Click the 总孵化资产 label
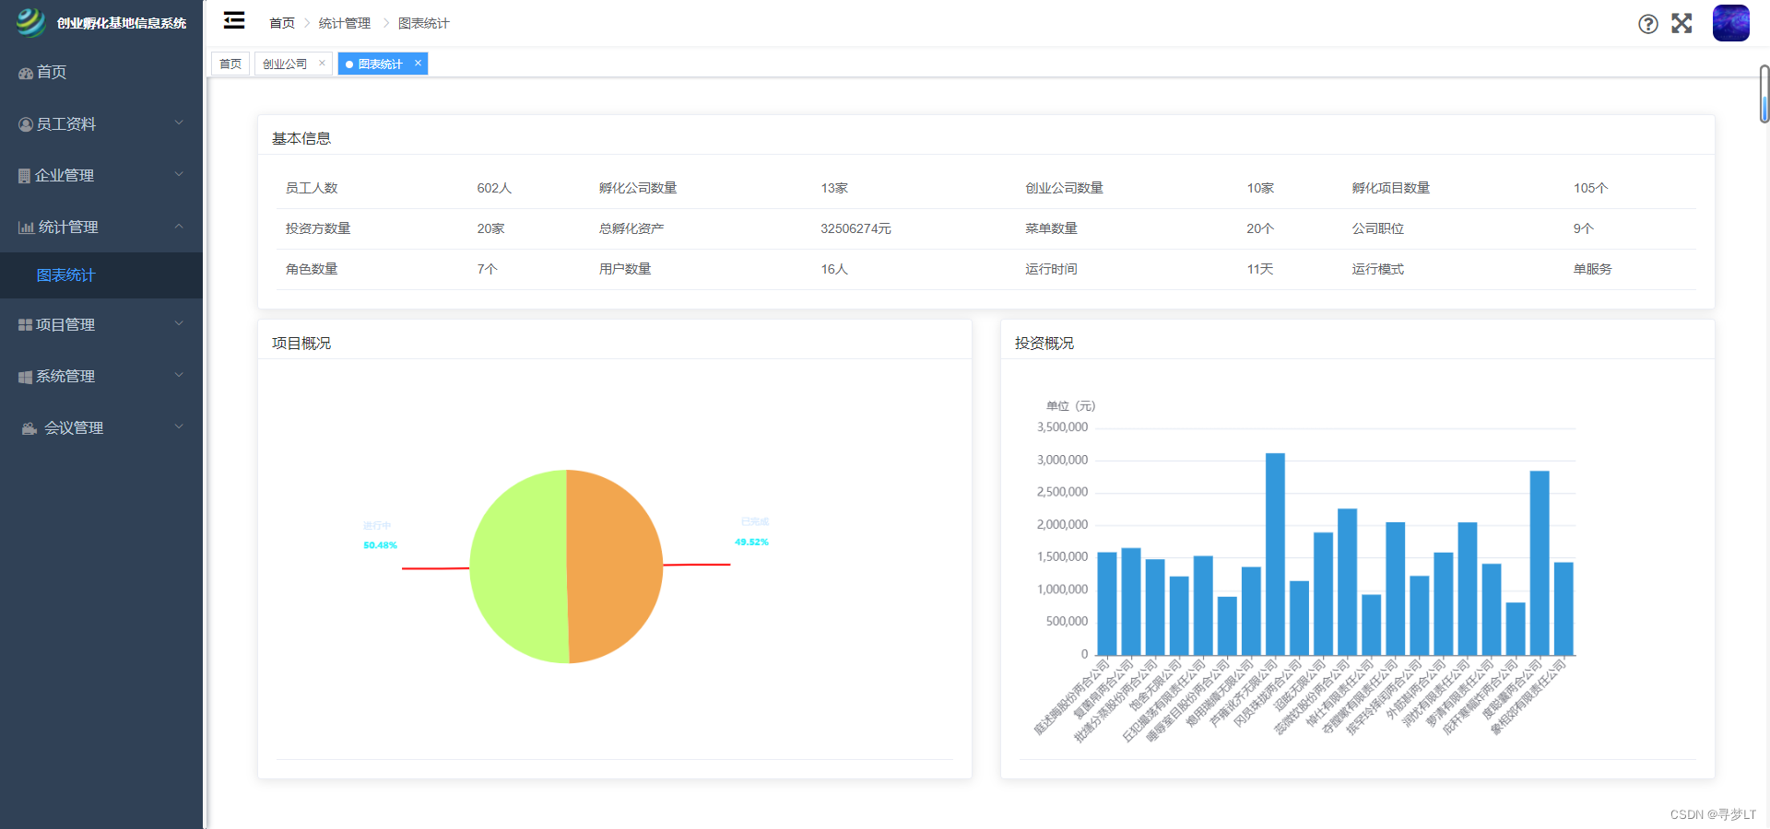 (x=631, y=228)
